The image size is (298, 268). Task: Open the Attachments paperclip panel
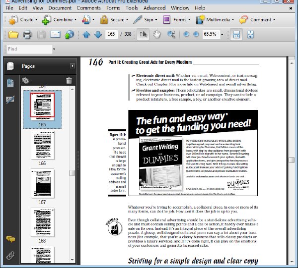[10, 255]
